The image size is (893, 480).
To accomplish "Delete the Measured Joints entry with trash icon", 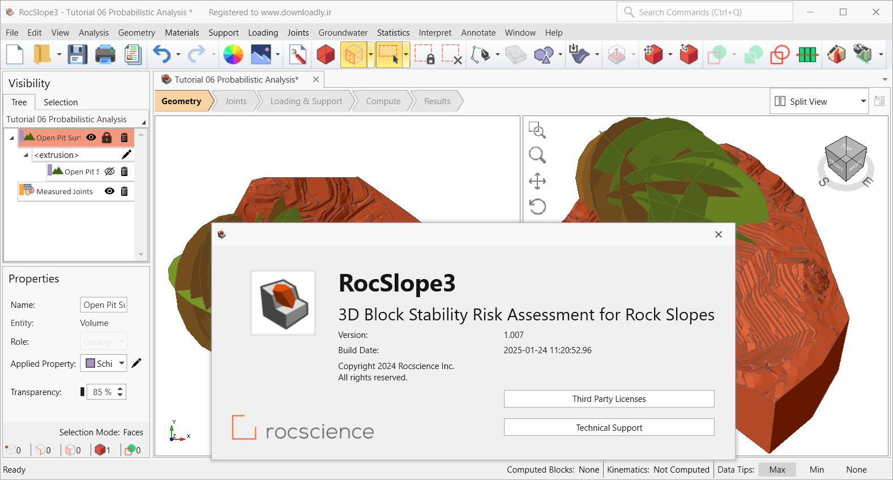I will (124, 191).
